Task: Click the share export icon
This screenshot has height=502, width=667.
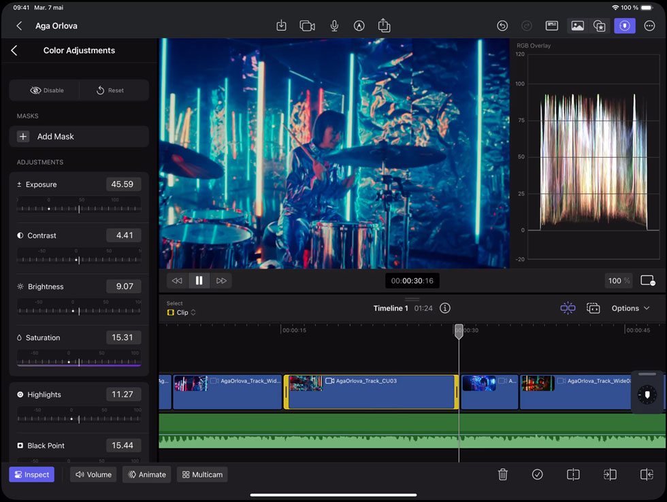Action: [384, 26]
